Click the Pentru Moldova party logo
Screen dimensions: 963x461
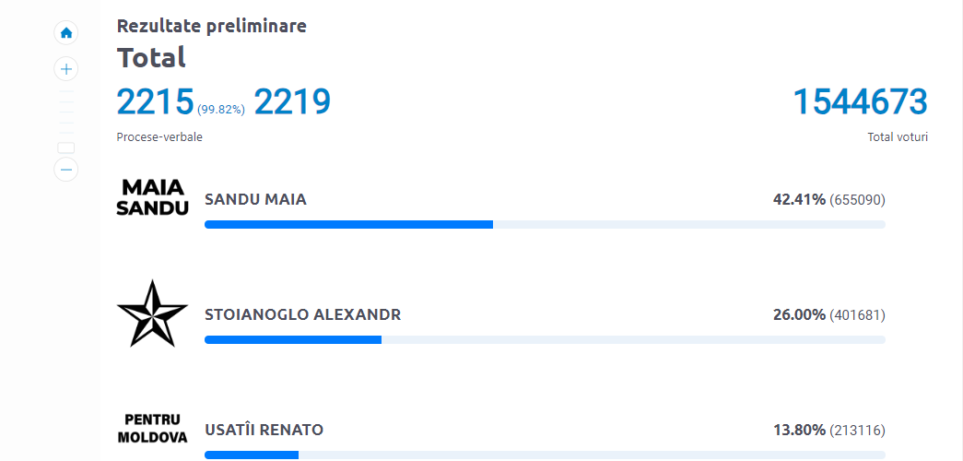tap(152, 429)
